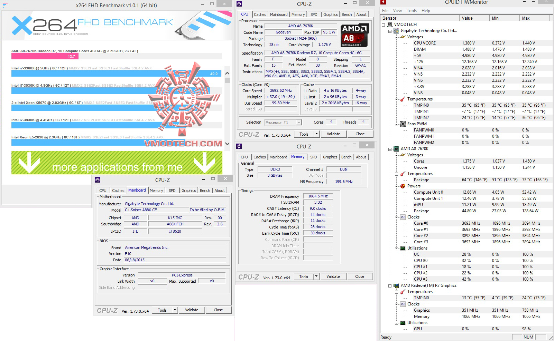Click the CPUID HWMonitor title bar icon
Viewport: 554px width, 341px height.
click(383, 2)
